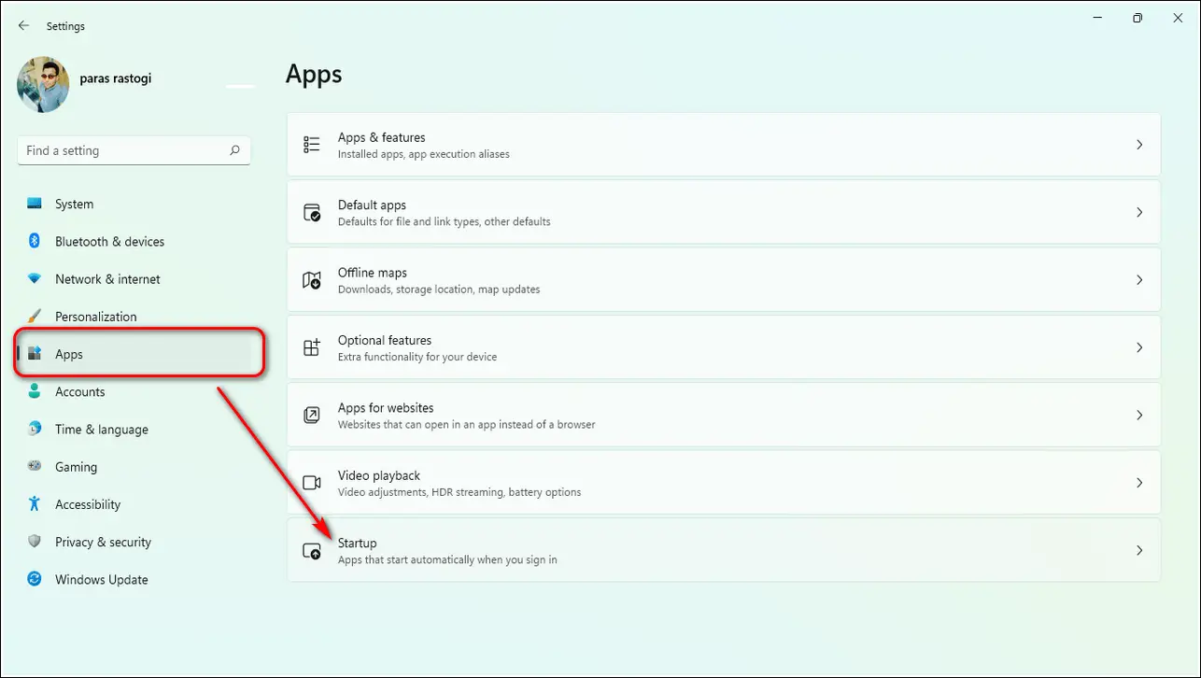
Task: Click the Offline maps icon
Action: click(312, 280)
